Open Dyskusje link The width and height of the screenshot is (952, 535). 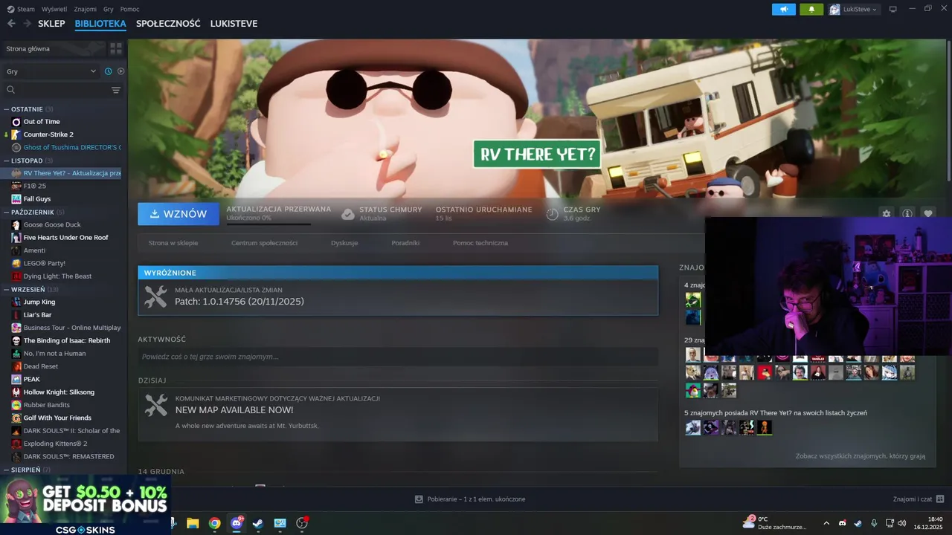click(x=344, y=243)
